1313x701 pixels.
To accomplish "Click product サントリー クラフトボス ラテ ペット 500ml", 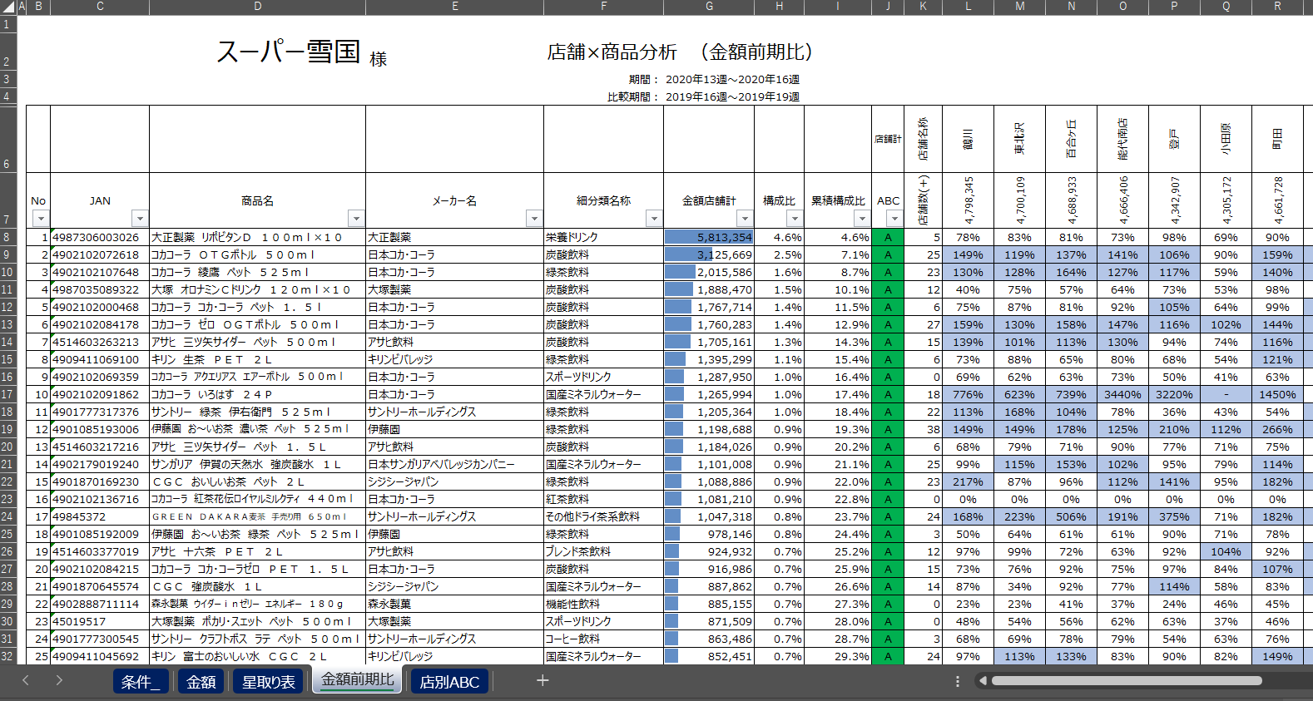I will (257, 639).
